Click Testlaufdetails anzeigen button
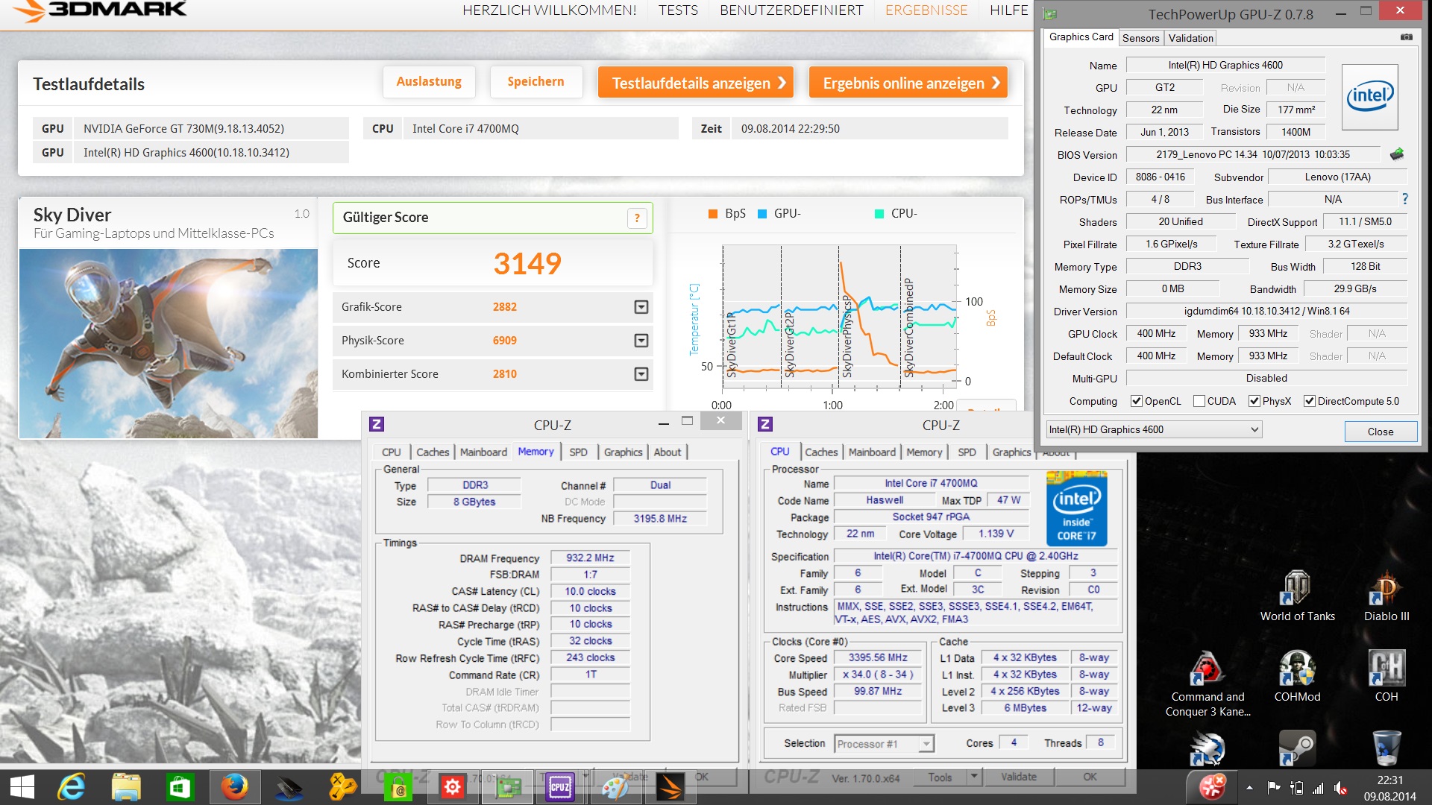1432x805 pixels. (x=695, y=82)
